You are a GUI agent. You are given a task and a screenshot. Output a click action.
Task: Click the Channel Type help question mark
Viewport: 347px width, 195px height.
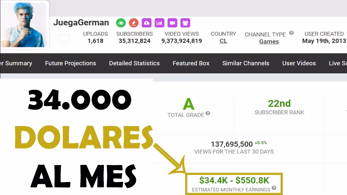[291, 33]
